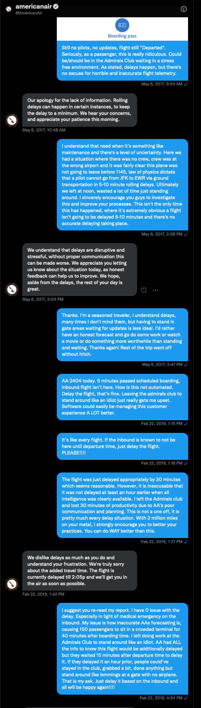Select the 'I suggest you re-read my report' message
The height and width of the screenshot is (708, 201).
point(122,648)
